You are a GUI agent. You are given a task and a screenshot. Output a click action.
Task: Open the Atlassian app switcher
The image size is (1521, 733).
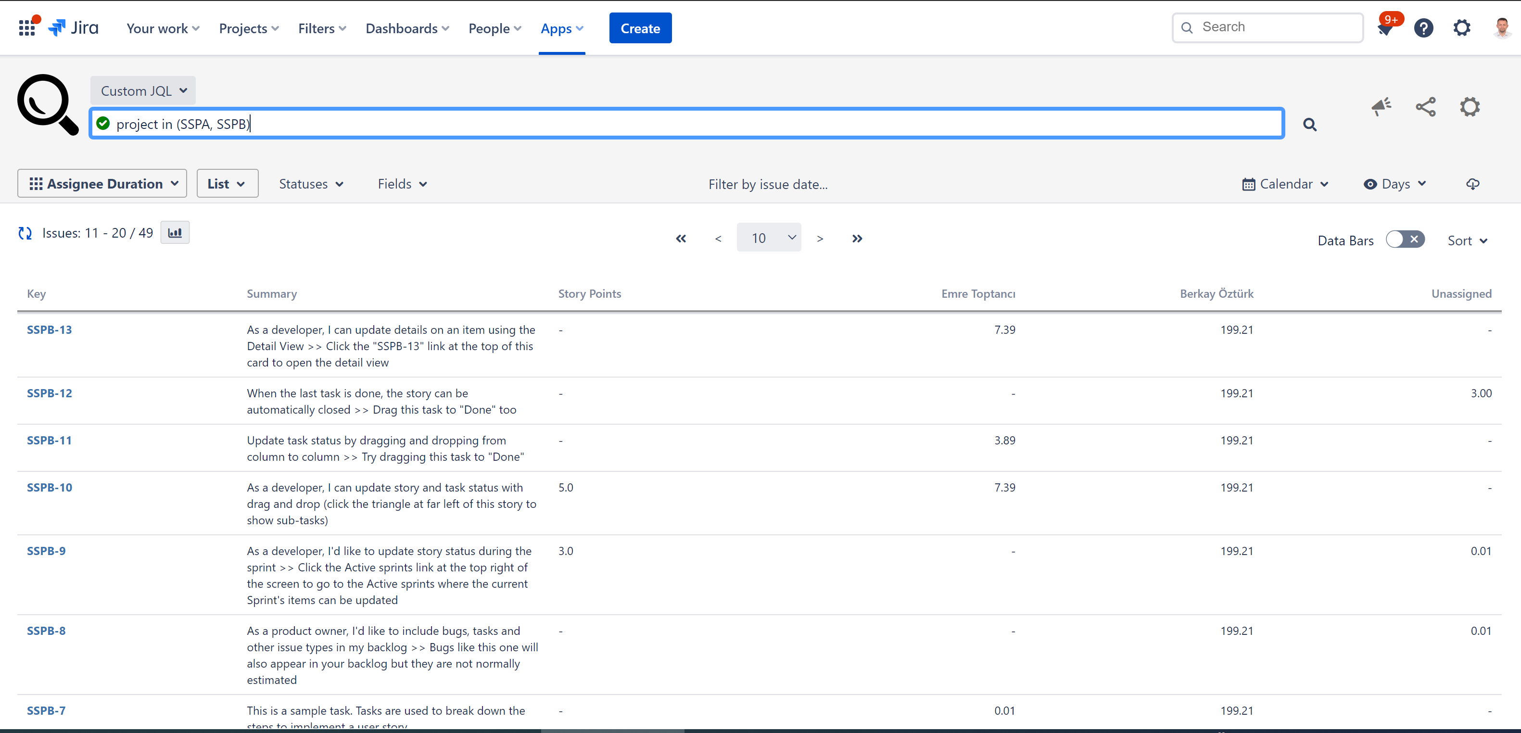[27, 27]
